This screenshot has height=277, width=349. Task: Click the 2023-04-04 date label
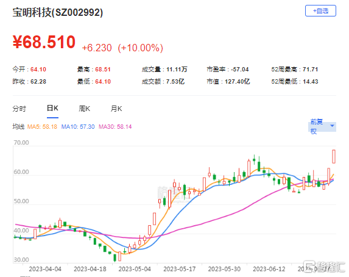[45, 269]
